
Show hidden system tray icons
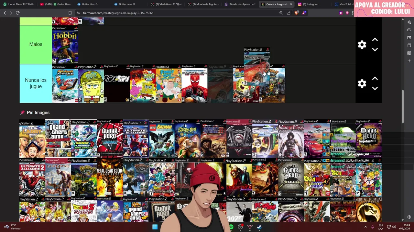(366, 227)
